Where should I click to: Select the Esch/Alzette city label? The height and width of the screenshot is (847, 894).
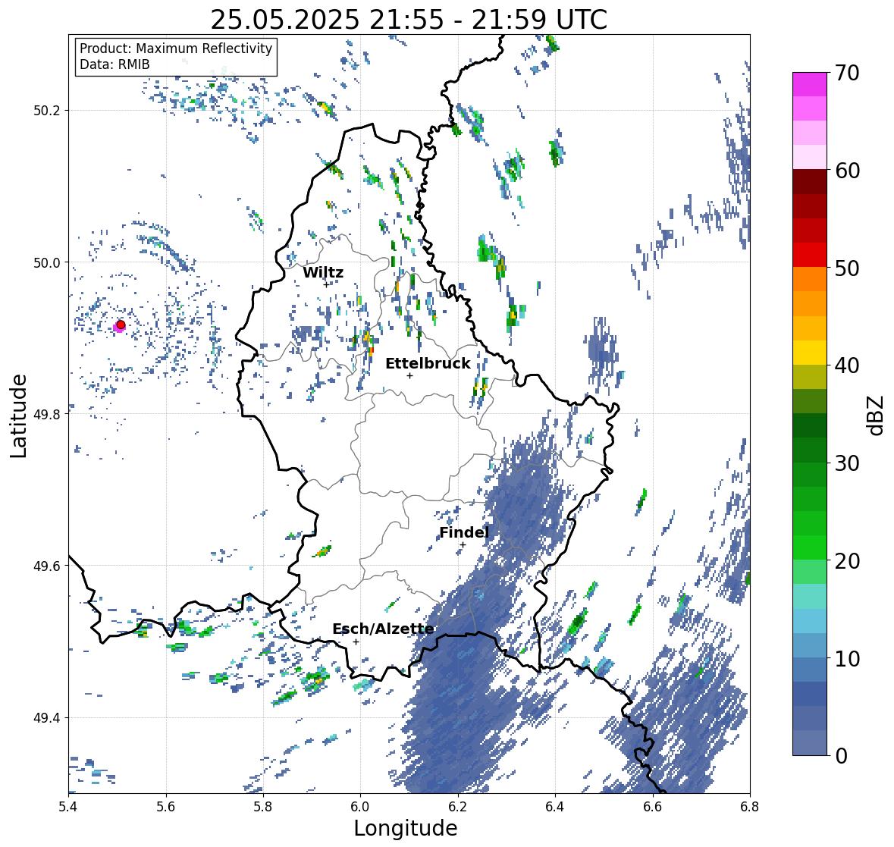click(383, 629)
